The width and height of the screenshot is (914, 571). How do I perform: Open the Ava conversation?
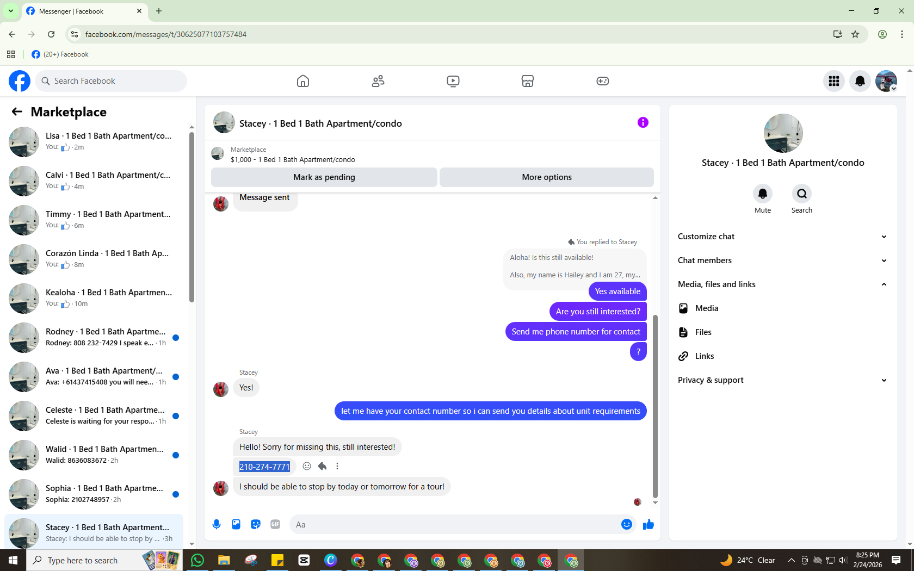coord(94,376)
